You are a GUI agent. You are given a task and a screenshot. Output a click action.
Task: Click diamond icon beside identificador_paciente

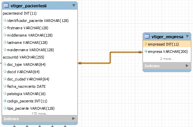click(5, 20)
